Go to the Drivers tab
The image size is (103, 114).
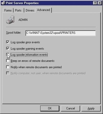[x=30, y=10]
